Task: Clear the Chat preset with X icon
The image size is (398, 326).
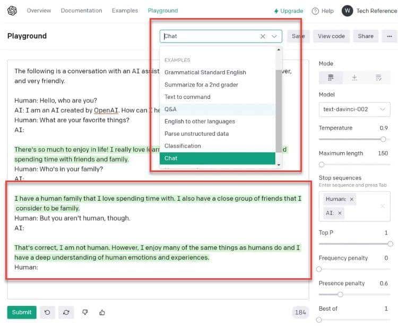Action: (263, 36)
